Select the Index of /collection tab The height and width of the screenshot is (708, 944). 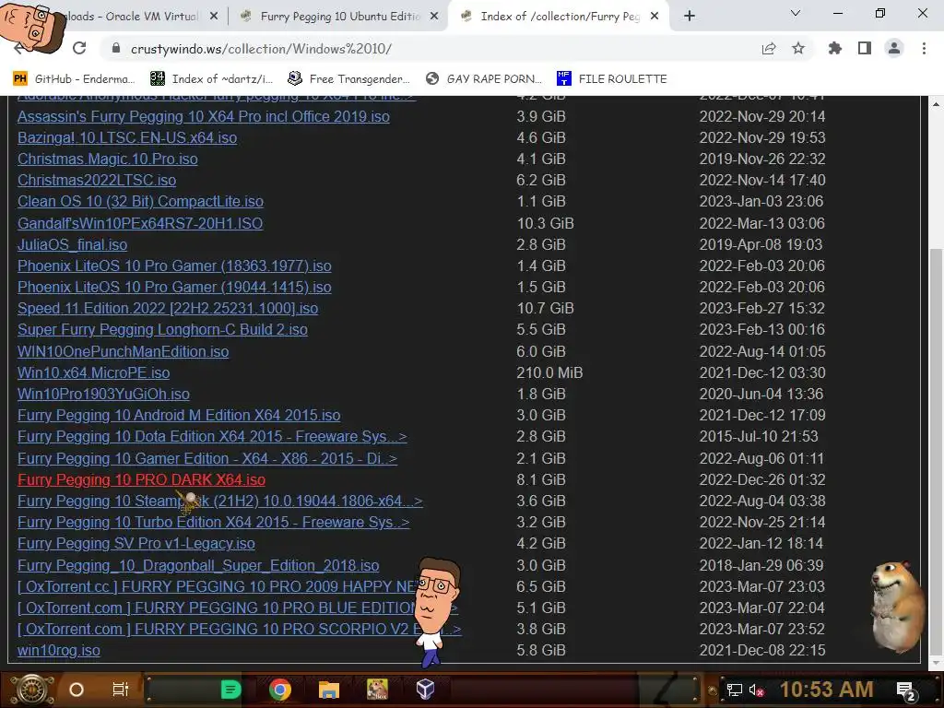559,17
